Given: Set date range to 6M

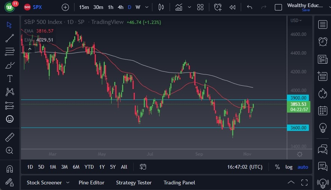Looking at the screenshot, I should tap(76, 167).
